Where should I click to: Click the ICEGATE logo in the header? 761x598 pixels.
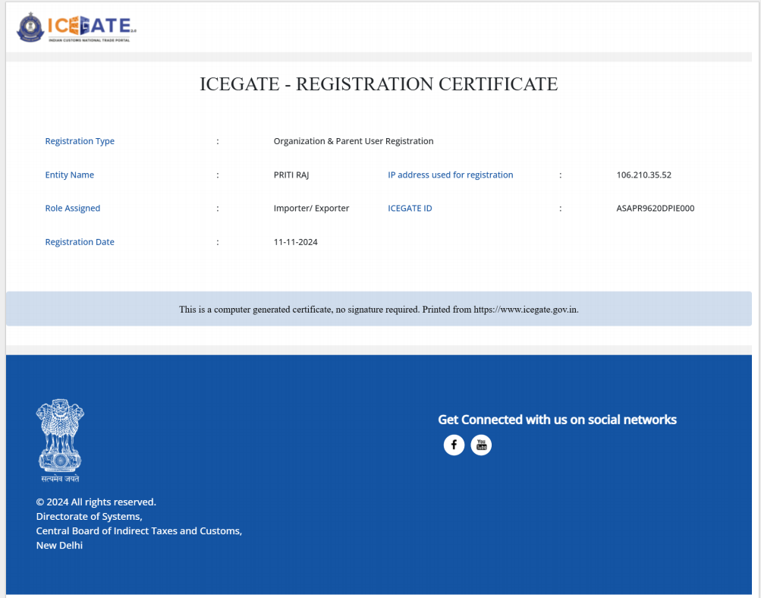[76, 27]
